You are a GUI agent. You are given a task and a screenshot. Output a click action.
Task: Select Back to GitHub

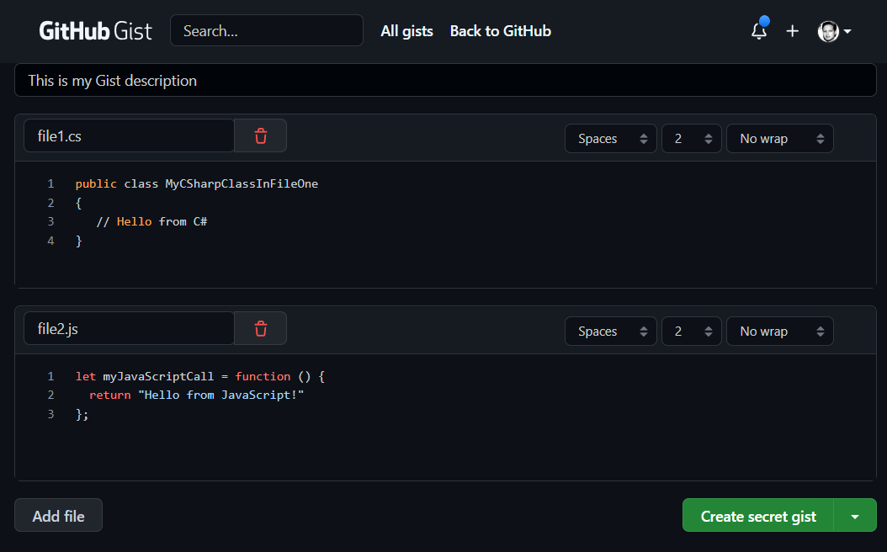(x=500, y=31)
